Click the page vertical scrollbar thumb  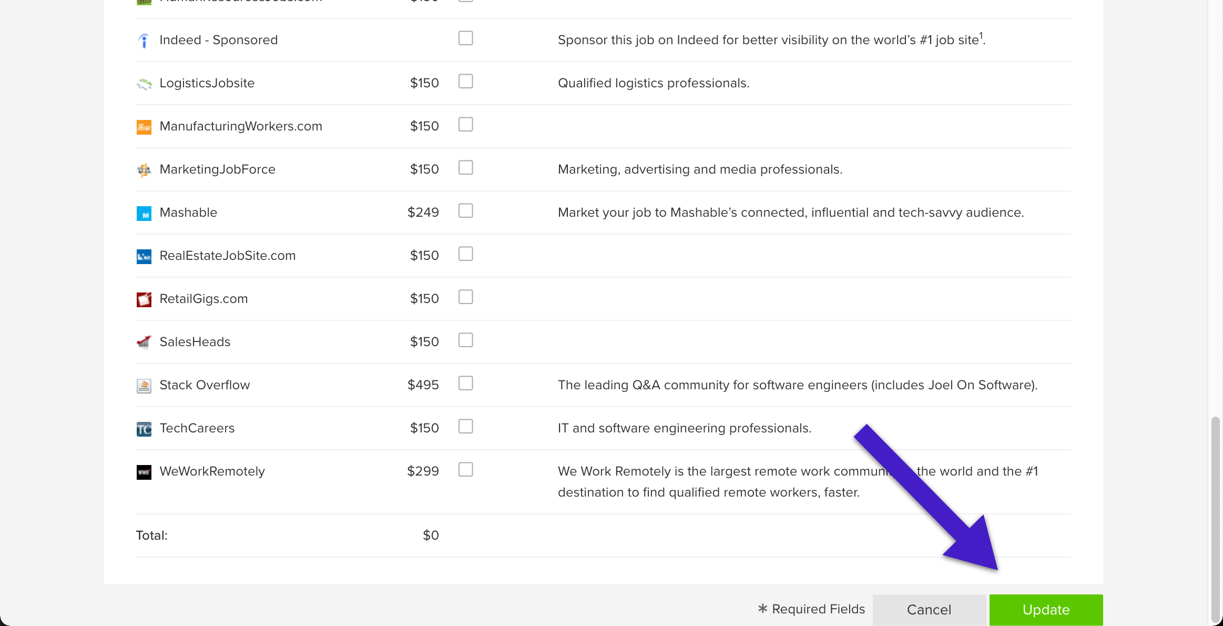pos(1215,520)
